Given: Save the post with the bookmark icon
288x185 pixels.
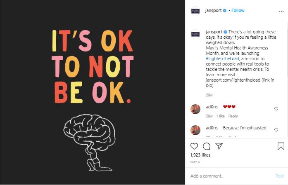Looking at the screenshot, I should pyautogui.click(x=281, y=146).
